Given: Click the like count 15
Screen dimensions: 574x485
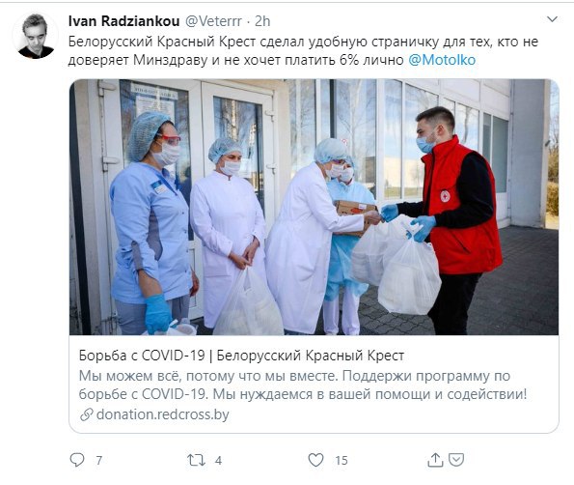Looking at the screenshot, I should (x=342, y=461).
